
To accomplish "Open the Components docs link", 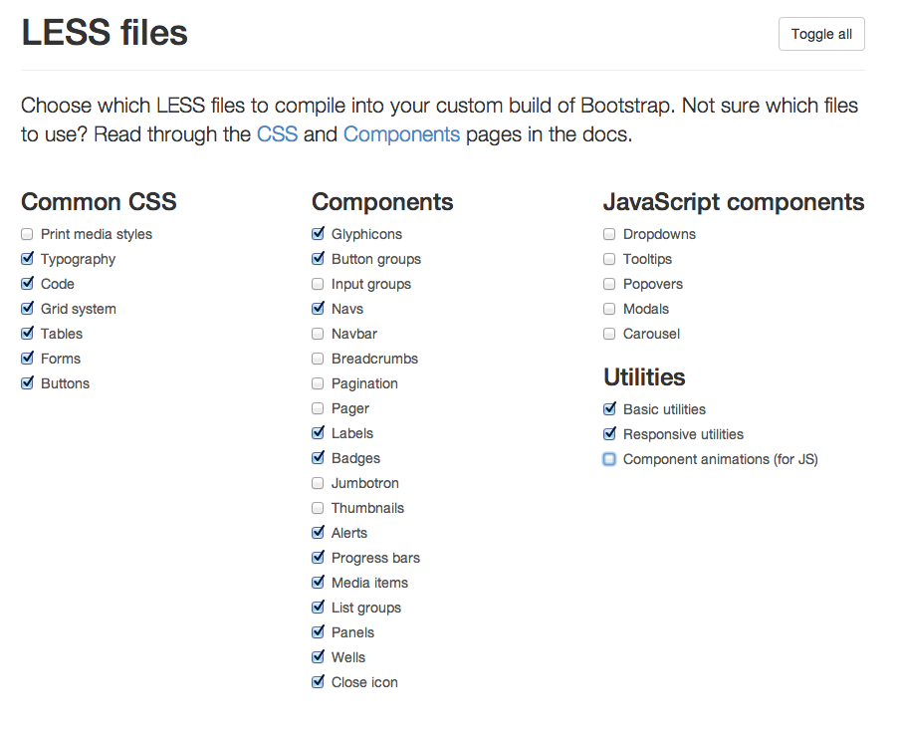I will click(x=401, y=134).
